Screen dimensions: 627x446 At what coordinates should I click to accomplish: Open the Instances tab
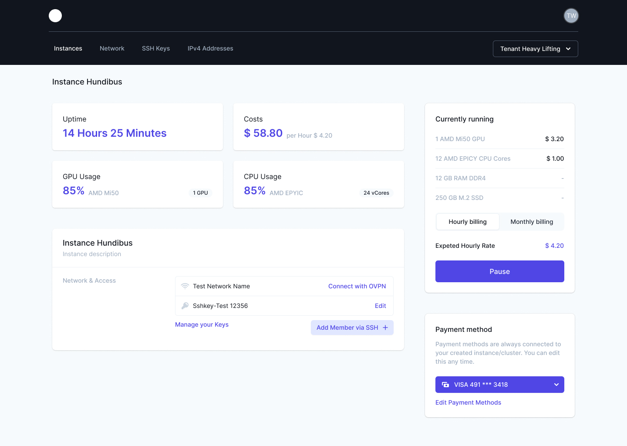68,48
